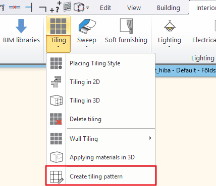Click the 3D box with nodes icon
This screenshot has height=186, width=216.
point(79,8)
